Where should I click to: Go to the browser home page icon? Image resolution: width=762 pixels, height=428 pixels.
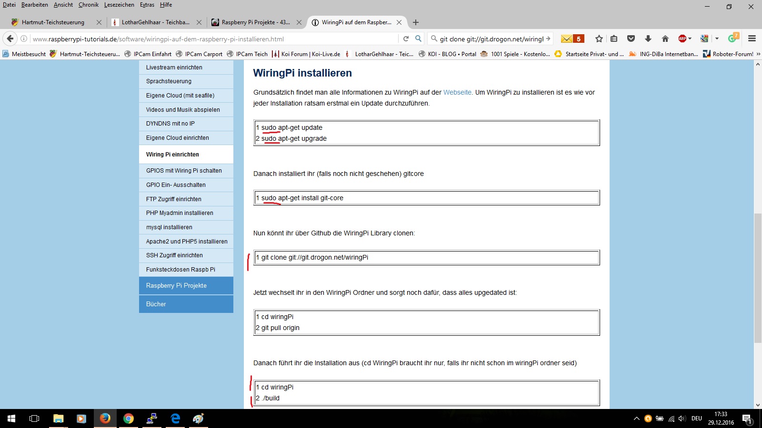(665, 39)
